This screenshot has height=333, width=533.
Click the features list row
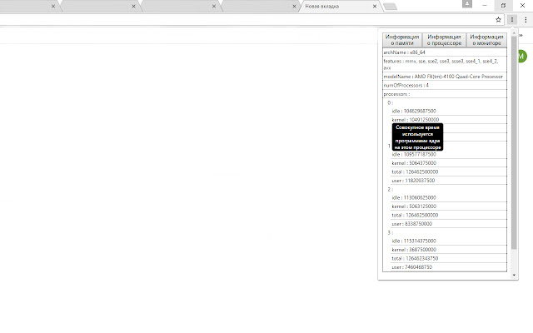click(x=445, y=64)
